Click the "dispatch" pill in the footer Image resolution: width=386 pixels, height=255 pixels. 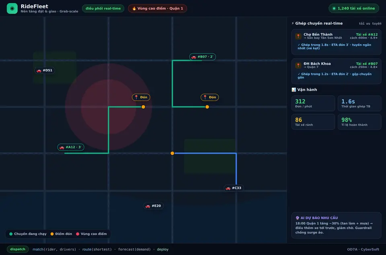[18, 249]
